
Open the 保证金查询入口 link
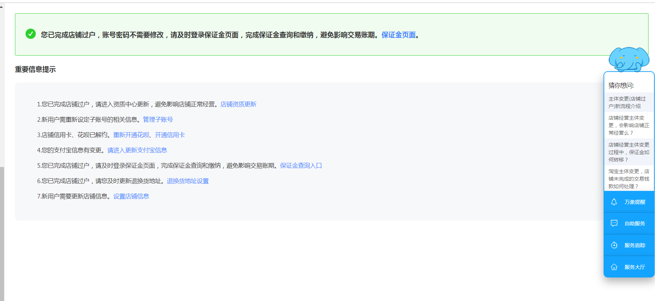[x=301, y=166]
